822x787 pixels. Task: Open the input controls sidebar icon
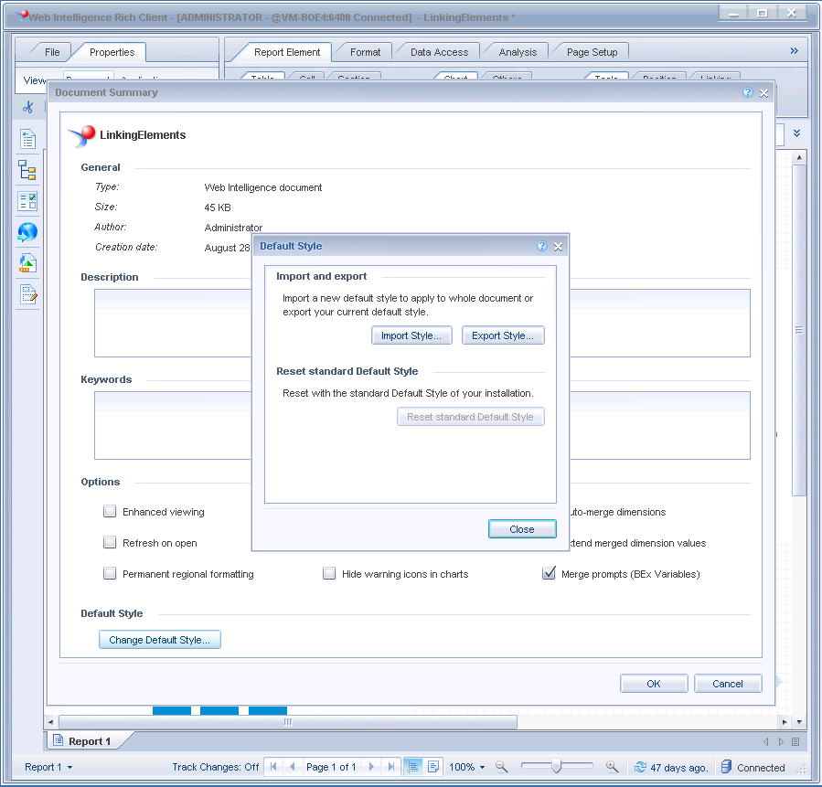pos(27,201)
